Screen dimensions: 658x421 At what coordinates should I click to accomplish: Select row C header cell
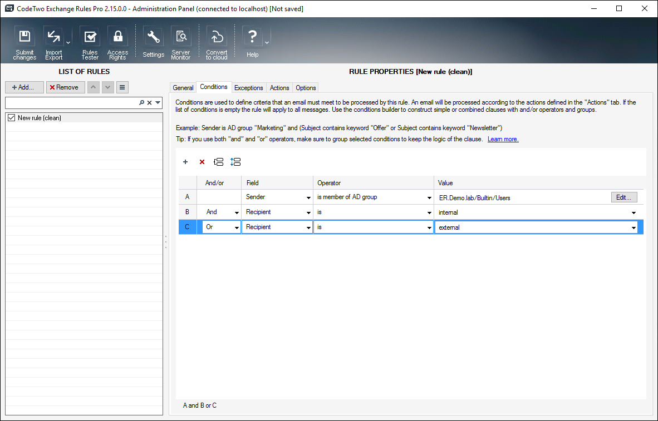click(x=188, y=227)
